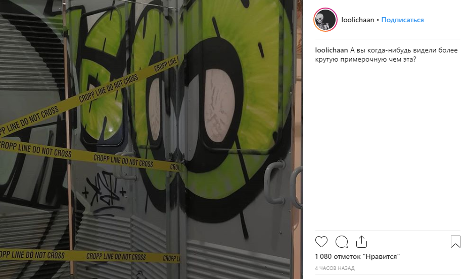The image size is (469, 279).
Task: Click loolichaan username in the caption
Action: 332,50
